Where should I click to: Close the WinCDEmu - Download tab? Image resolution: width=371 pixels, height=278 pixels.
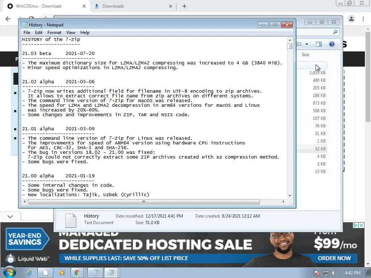(x=84, y=6)
